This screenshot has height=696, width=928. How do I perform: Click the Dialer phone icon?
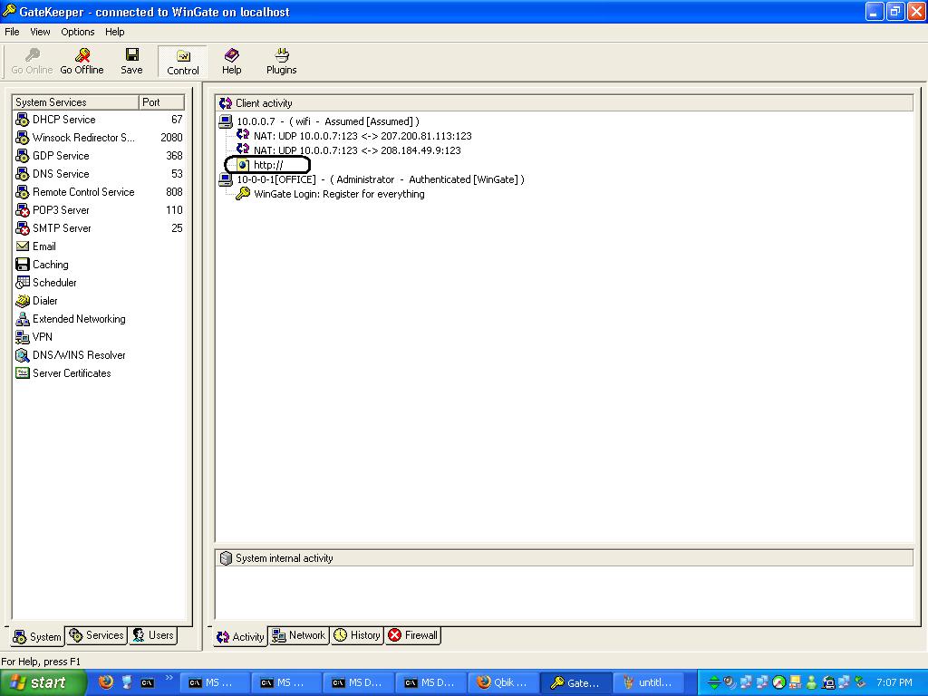[23, 301]
